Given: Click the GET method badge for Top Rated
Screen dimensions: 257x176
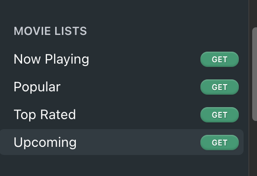Looking at the screenshot, I should 220,115.
